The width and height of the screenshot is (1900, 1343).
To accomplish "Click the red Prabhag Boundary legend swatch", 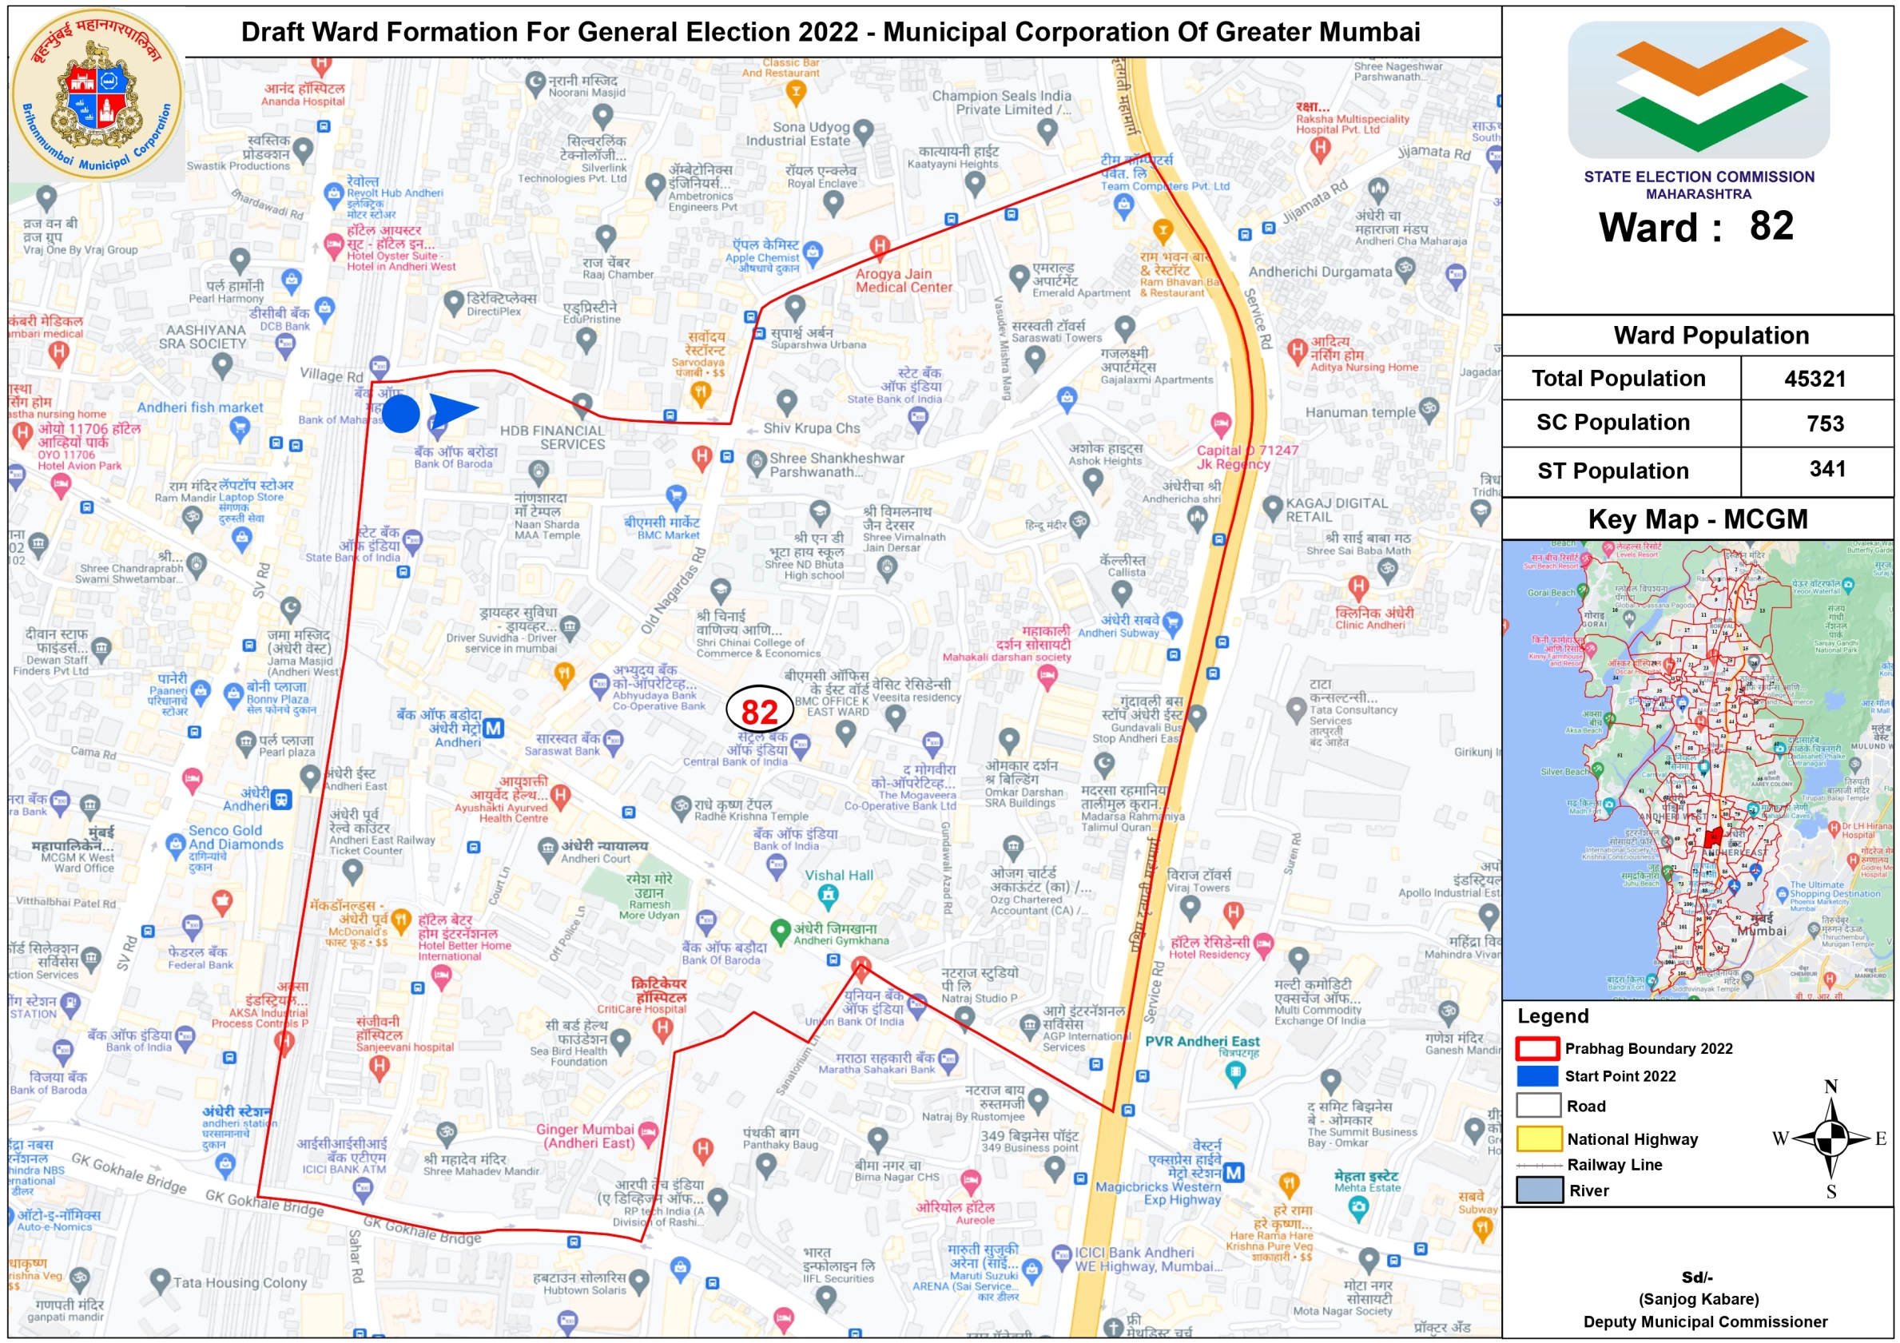I will pyautogui.click(x=1537, y=1048).
